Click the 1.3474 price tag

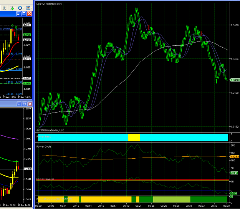[27, 25]
